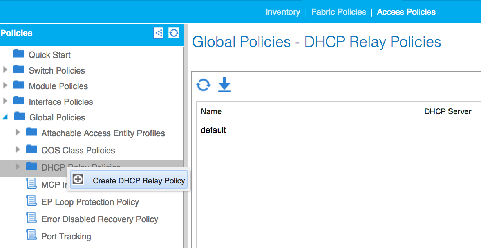Screen dimensions: 481x248
Task: Refresh the Policies navigation tree
Action: coord(174,33)
